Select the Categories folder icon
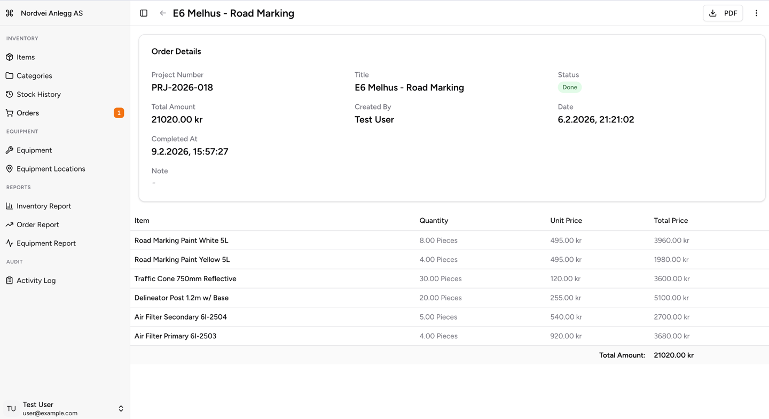 click(9, 75)
